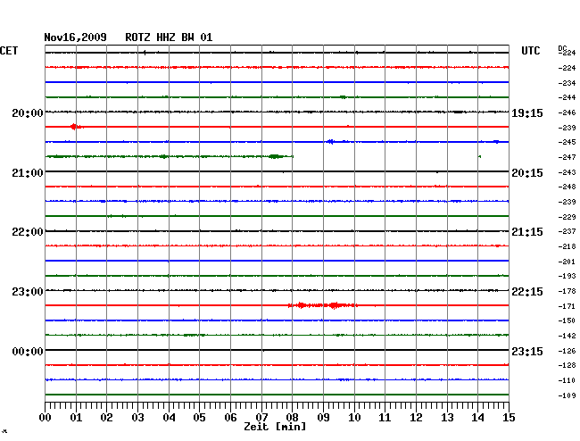Select the -245 DC offset value

pyautogui.click(x=567, y=142)
